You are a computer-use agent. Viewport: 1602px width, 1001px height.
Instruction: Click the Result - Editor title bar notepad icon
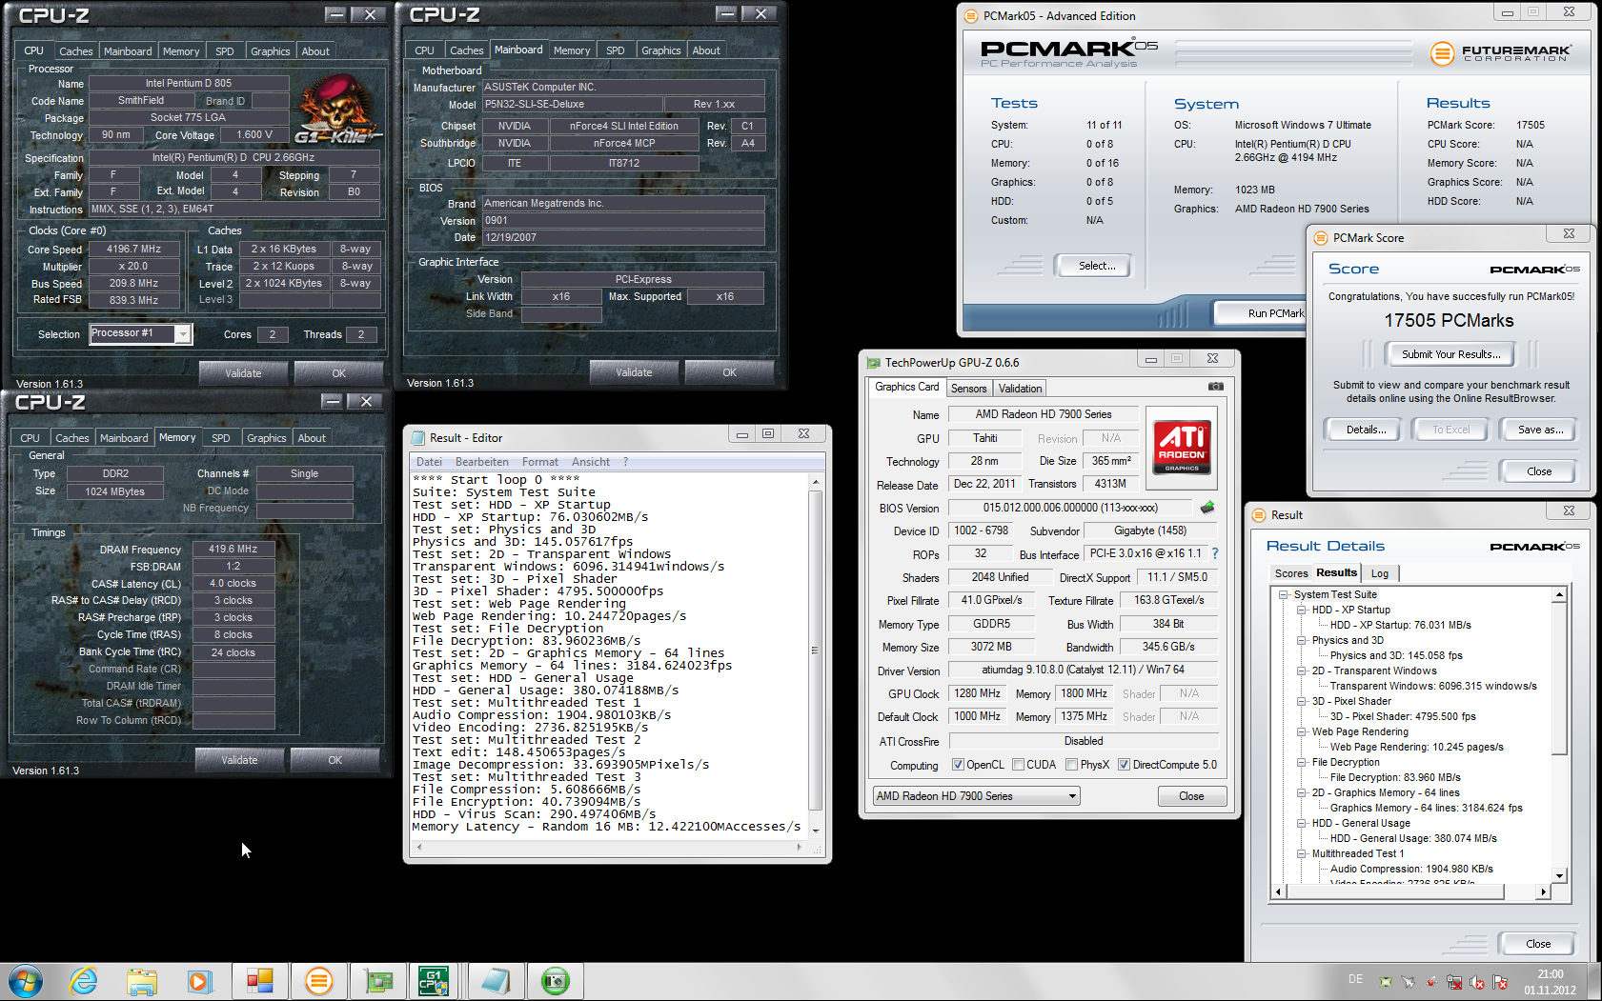(x=417, y=438)
